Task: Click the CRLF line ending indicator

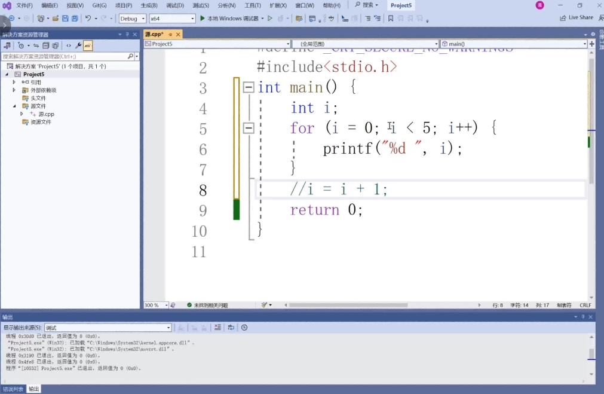Action: [585, 305]
